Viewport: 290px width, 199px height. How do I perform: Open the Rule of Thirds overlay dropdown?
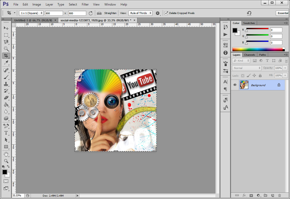tap(140, 13)
